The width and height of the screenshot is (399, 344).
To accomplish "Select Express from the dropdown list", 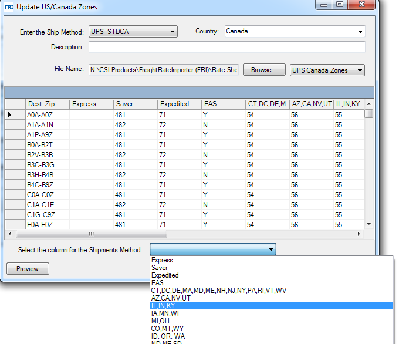I will point(163,260).
